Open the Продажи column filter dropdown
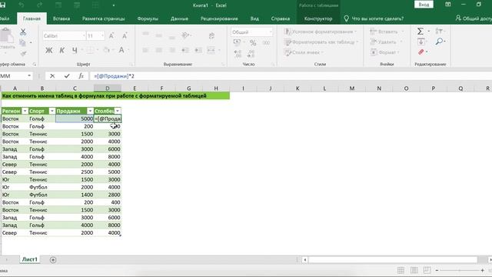The image size is (492, 277). click(x=91, y=111)
